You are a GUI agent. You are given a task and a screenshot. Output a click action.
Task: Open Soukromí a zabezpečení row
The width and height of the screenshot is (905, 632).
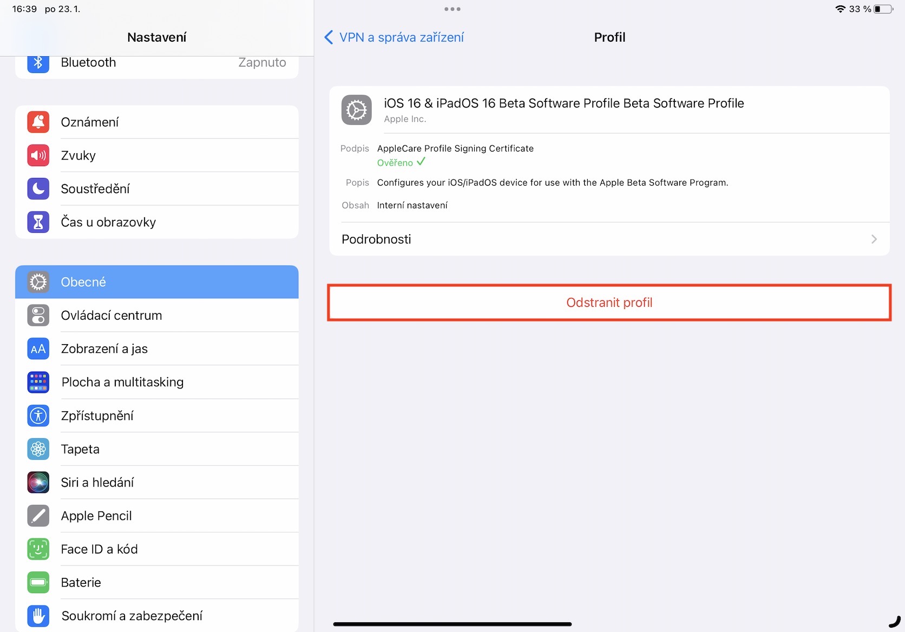(157, 616)
